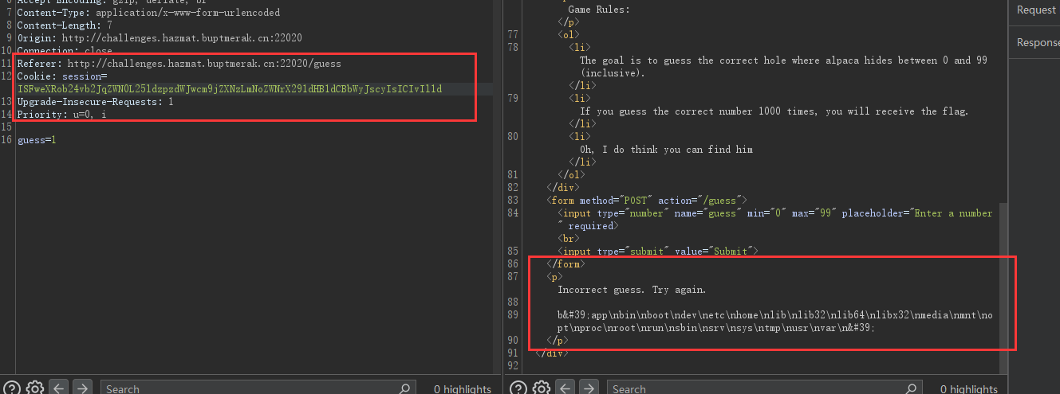The height and width of the screenshot is (394, 1060).
Task: Click the input type submit line in response
Action: pyautogui.click(x=656, y=251)
